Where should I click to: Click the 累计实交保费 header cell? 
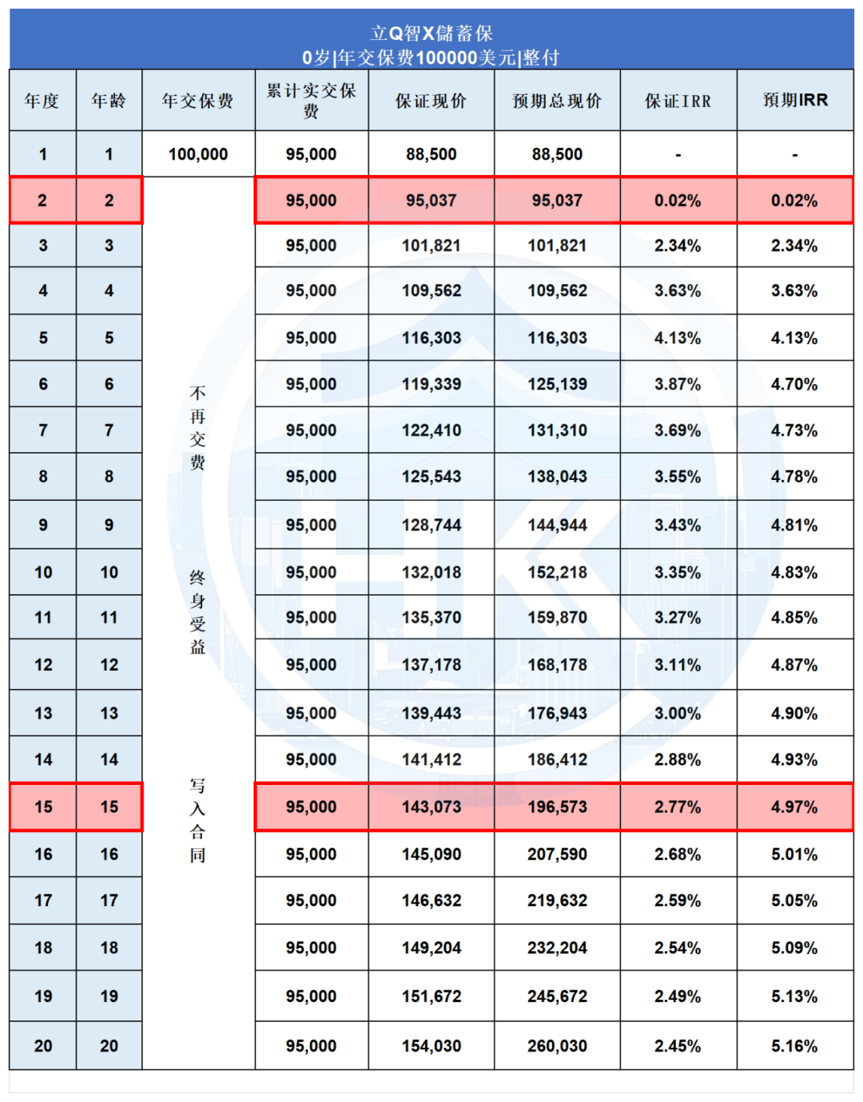click(x=311, y=101)
